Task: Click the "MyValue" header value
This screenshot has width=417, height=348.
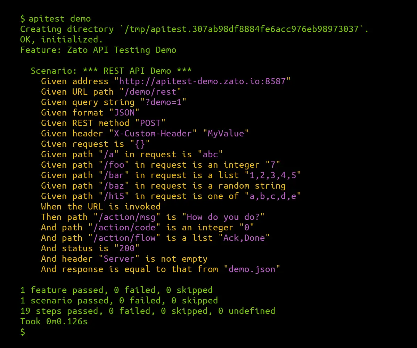Action: tap(228, 134)
